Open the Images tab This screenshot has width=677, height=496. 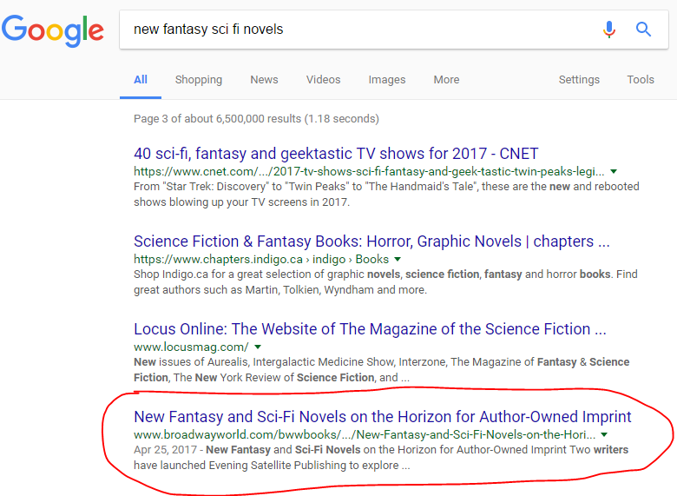[387, 80]
